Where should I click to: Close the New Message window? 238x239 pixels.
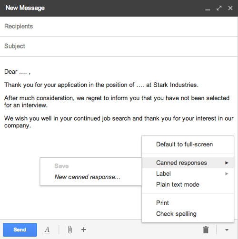pos(230,8)
